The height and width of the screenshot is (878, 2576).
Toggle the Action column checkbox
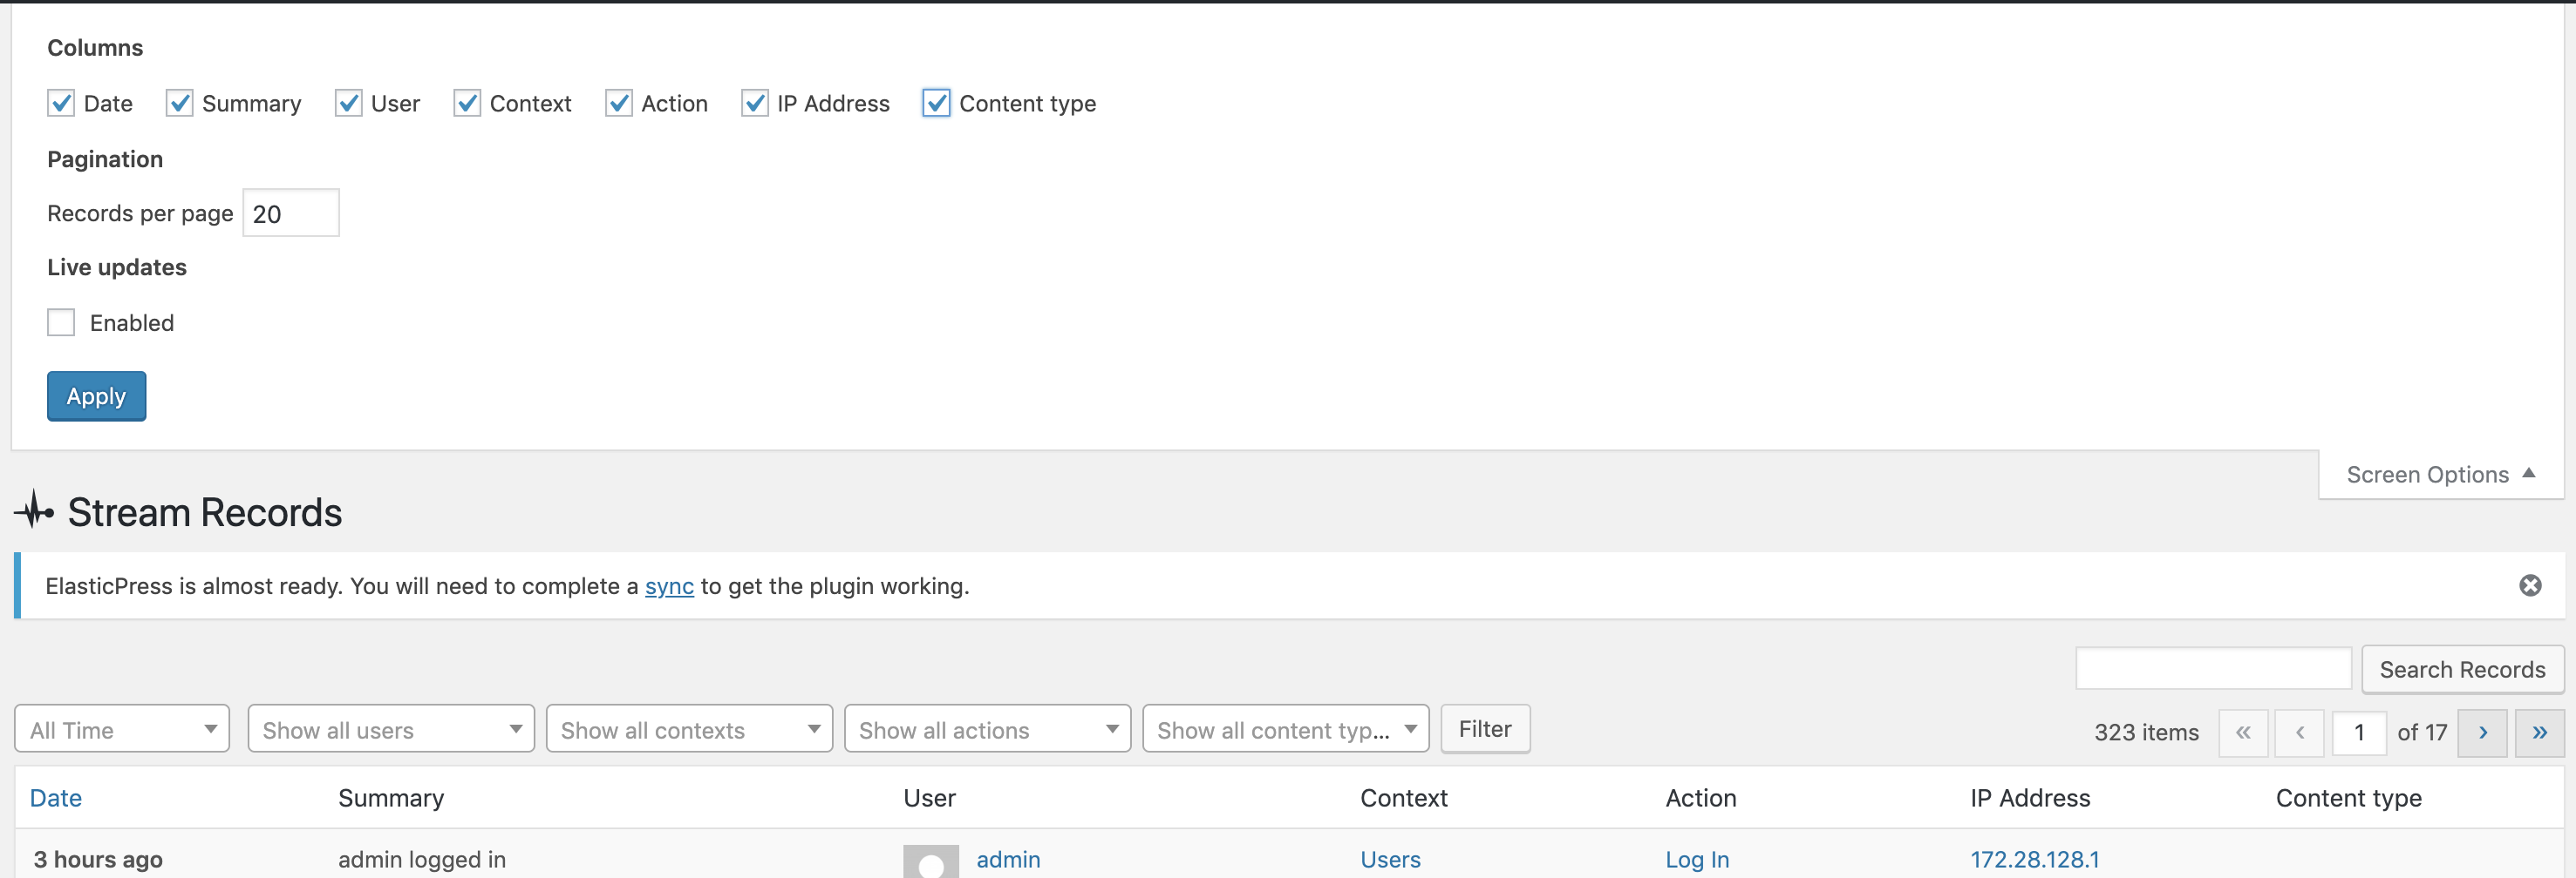pos(619,103)
